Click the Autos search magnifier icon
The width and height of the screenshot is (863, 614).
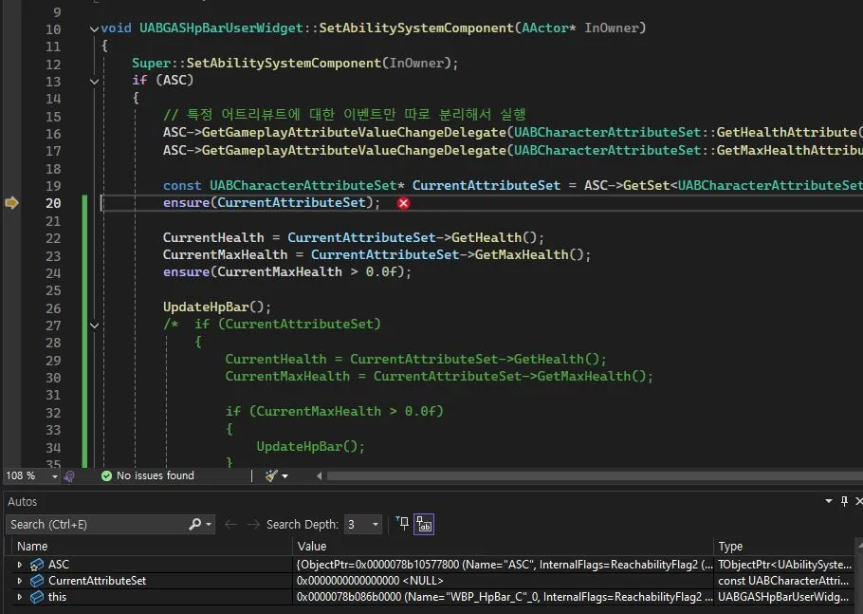[194, 524]
